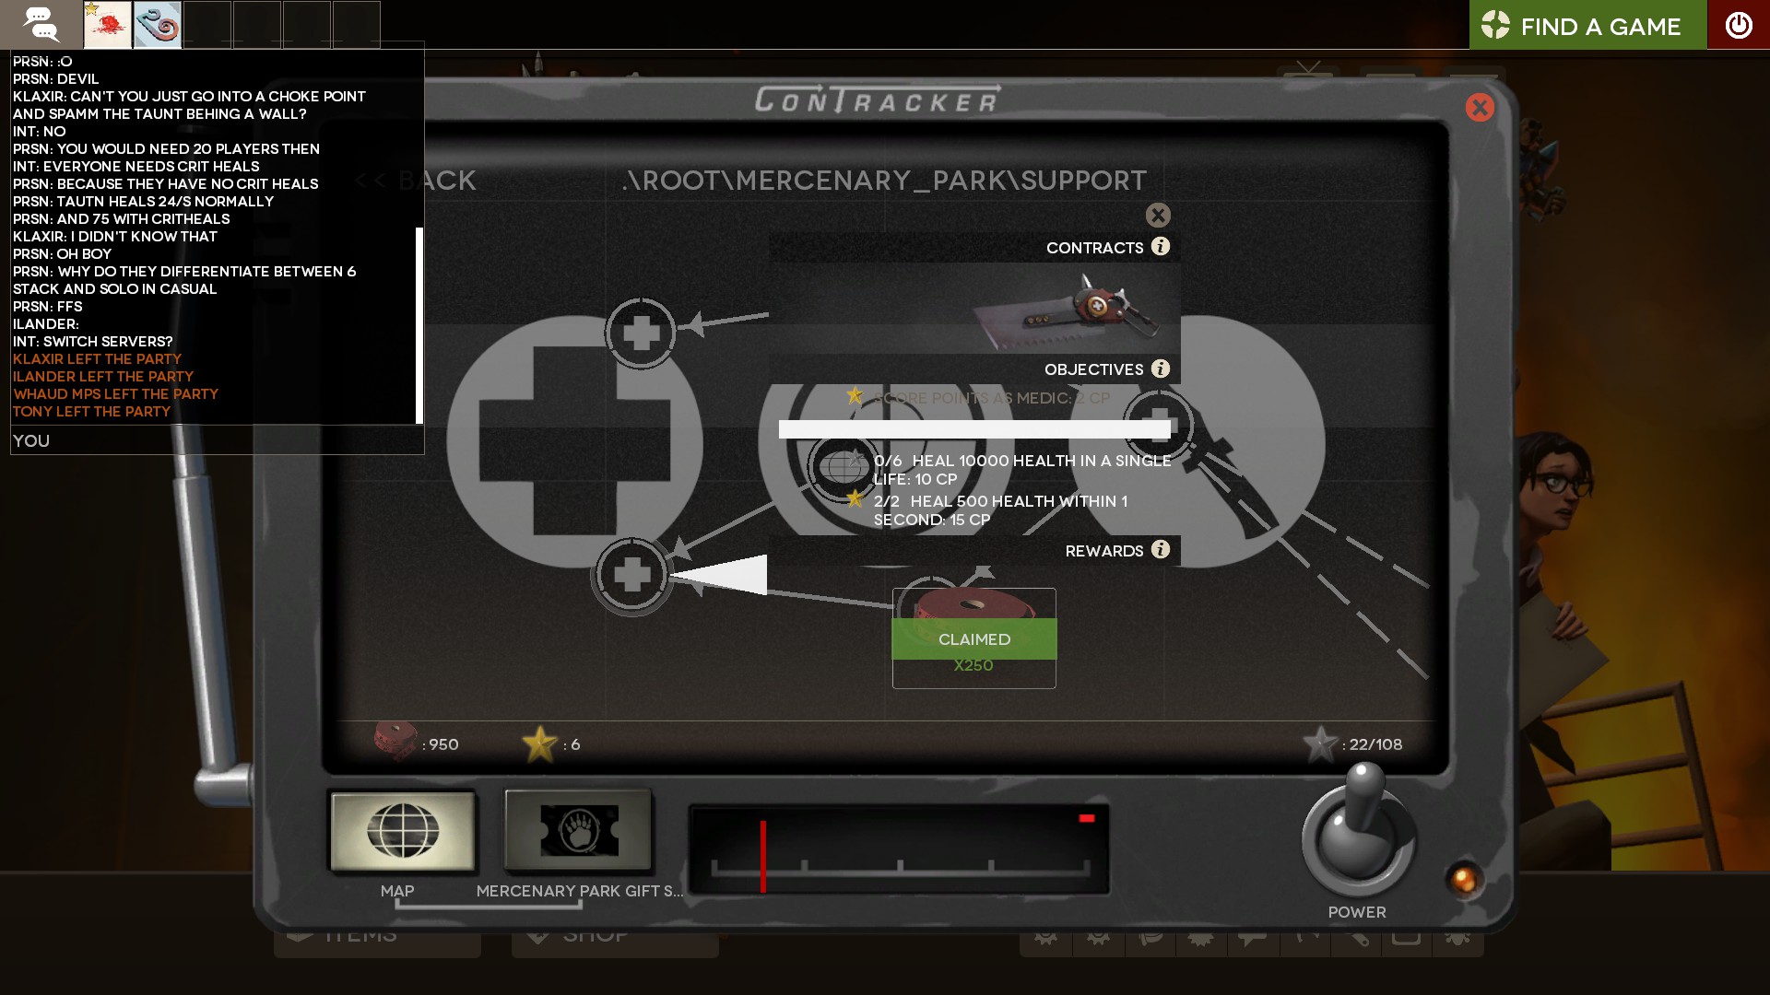Click the "HEAL 500 HEALTH WITHIN 1 SECOND" objective

coord(1000,510)
